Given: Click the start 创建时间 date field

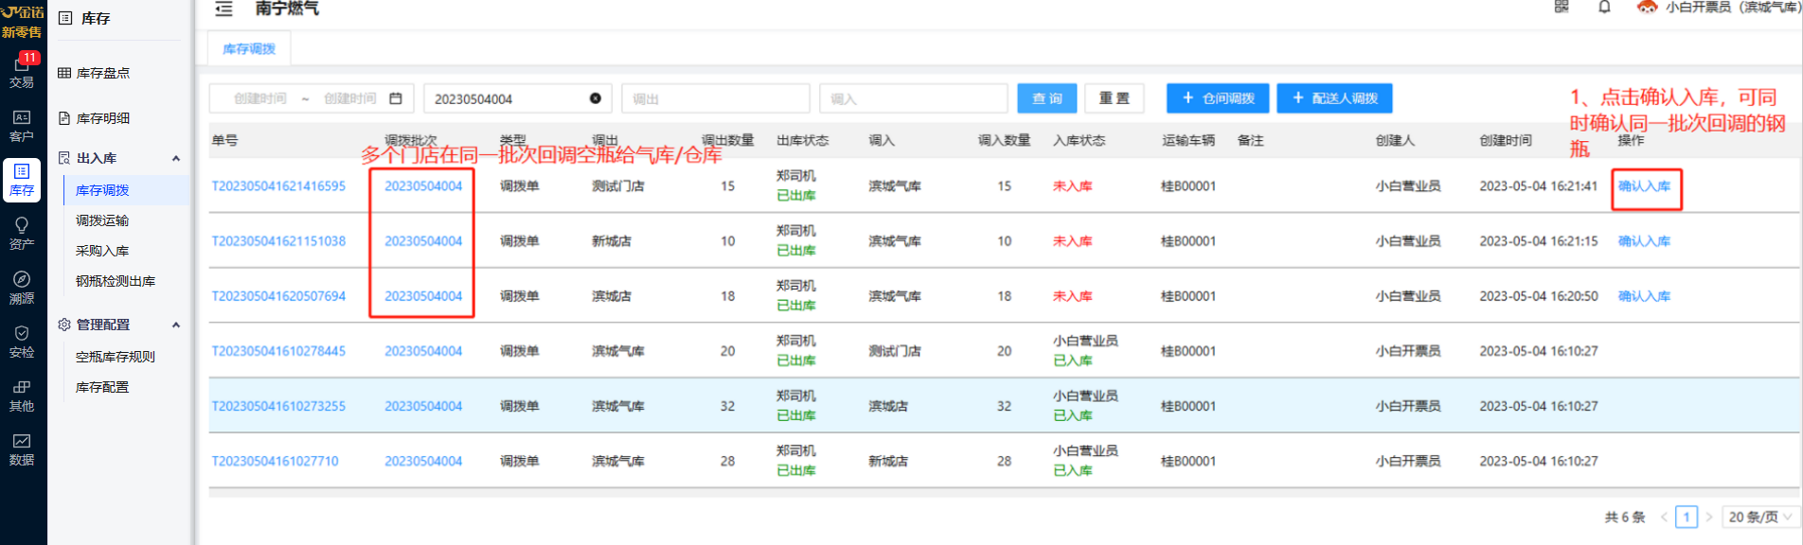Looking at the screenshot, I should click(259, 98).
